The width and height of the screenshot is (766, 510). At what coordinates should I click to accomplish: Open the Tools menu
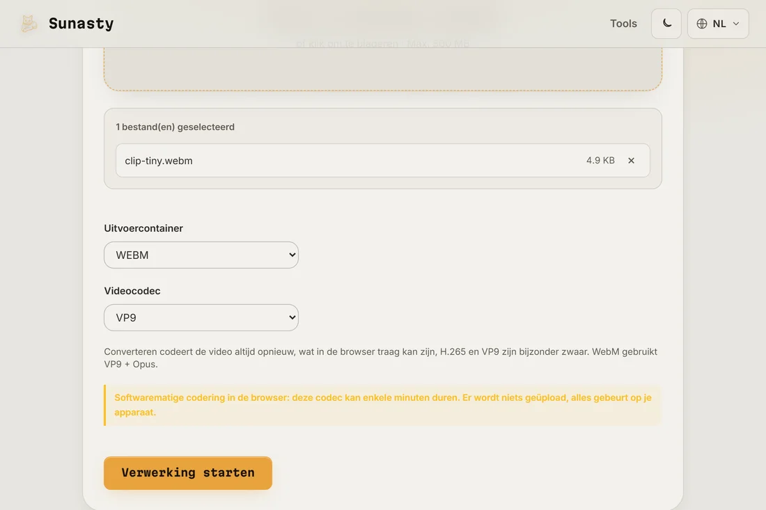[x=623, y=24]
